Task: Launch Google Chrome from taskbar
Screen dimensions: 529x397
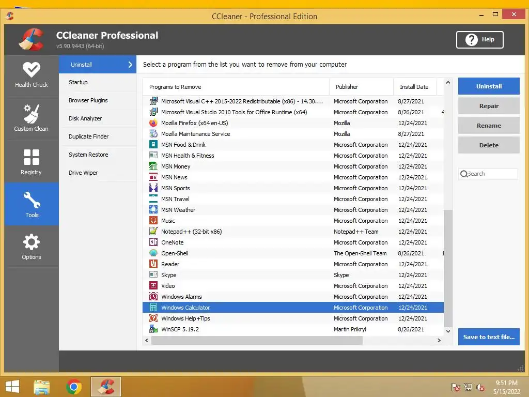Action: pos(74,387)
